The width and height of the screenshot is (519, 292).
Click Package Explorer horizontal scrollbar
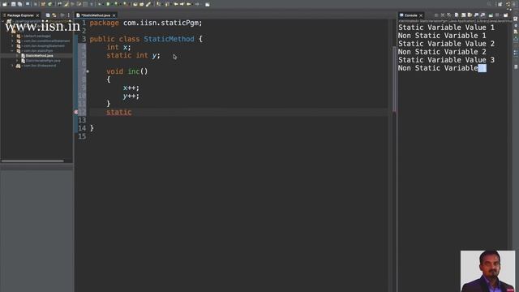point(32,161)
